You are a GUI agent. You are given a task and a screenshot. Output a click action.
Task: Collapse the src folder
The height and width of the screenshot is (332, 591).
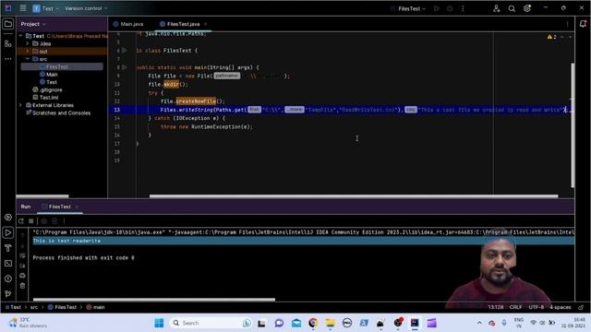[28, 59]
